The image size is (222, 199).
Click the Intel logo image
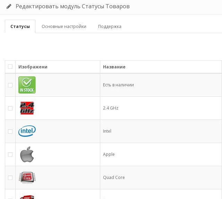27,131
